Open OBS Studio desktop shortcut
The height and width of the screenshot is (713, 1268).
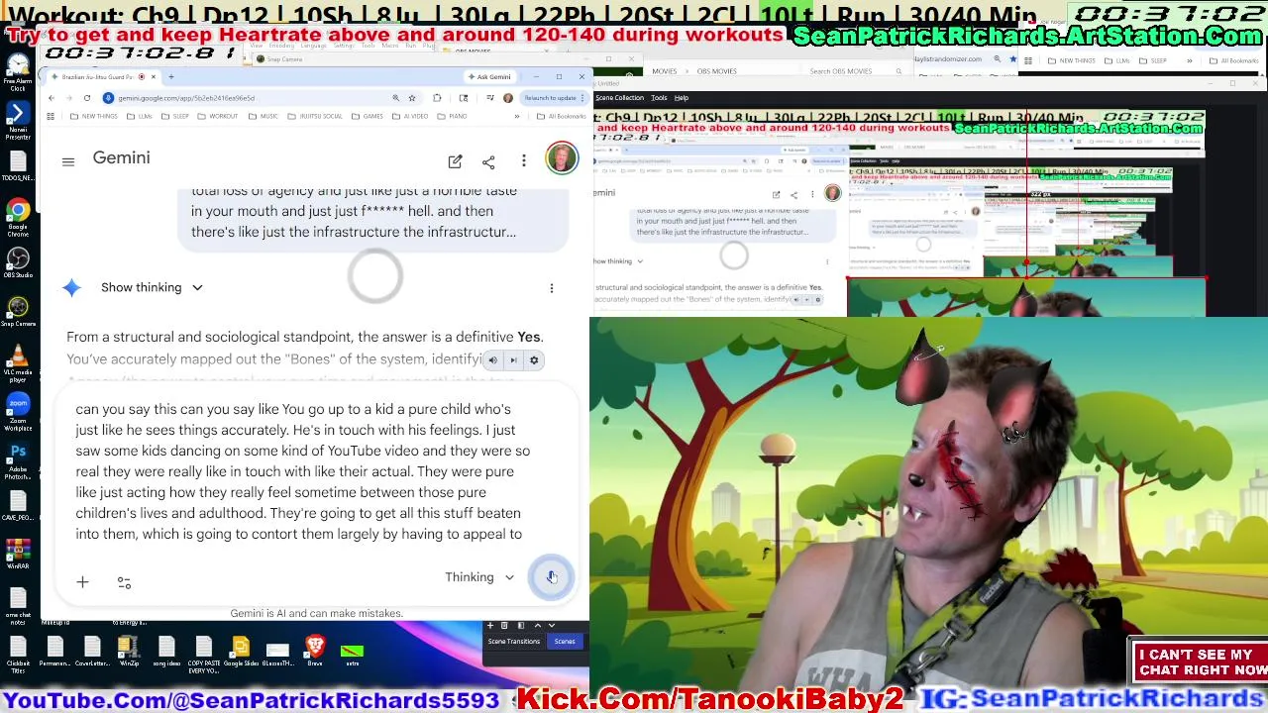click(18, 263)
